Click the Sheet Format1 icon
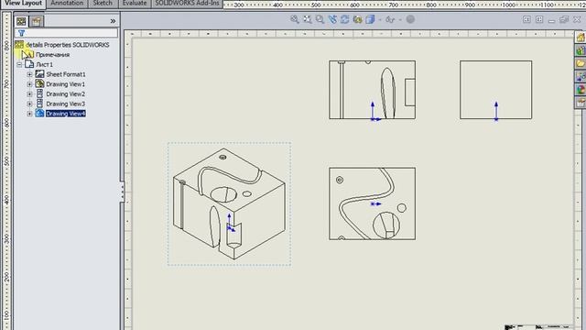 tap(39, 74)
